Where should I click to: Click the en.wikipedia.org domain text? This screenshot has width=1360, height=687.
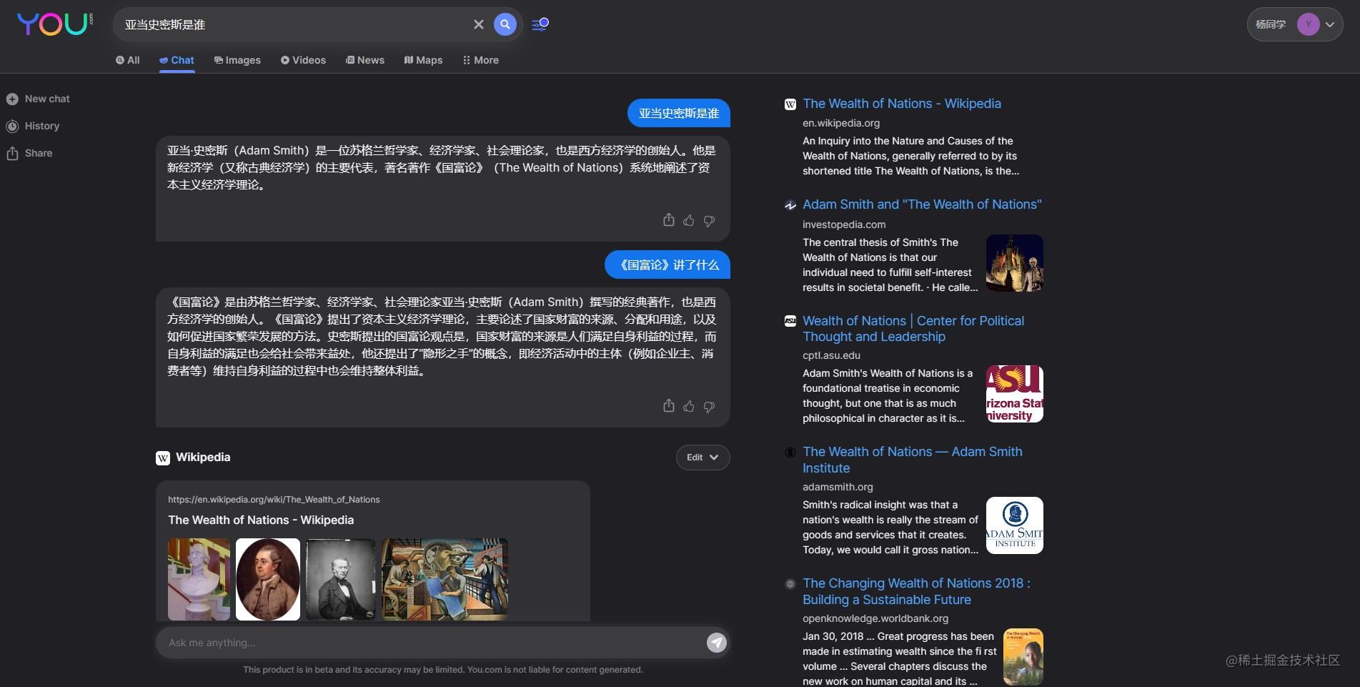tap(841, 123)
